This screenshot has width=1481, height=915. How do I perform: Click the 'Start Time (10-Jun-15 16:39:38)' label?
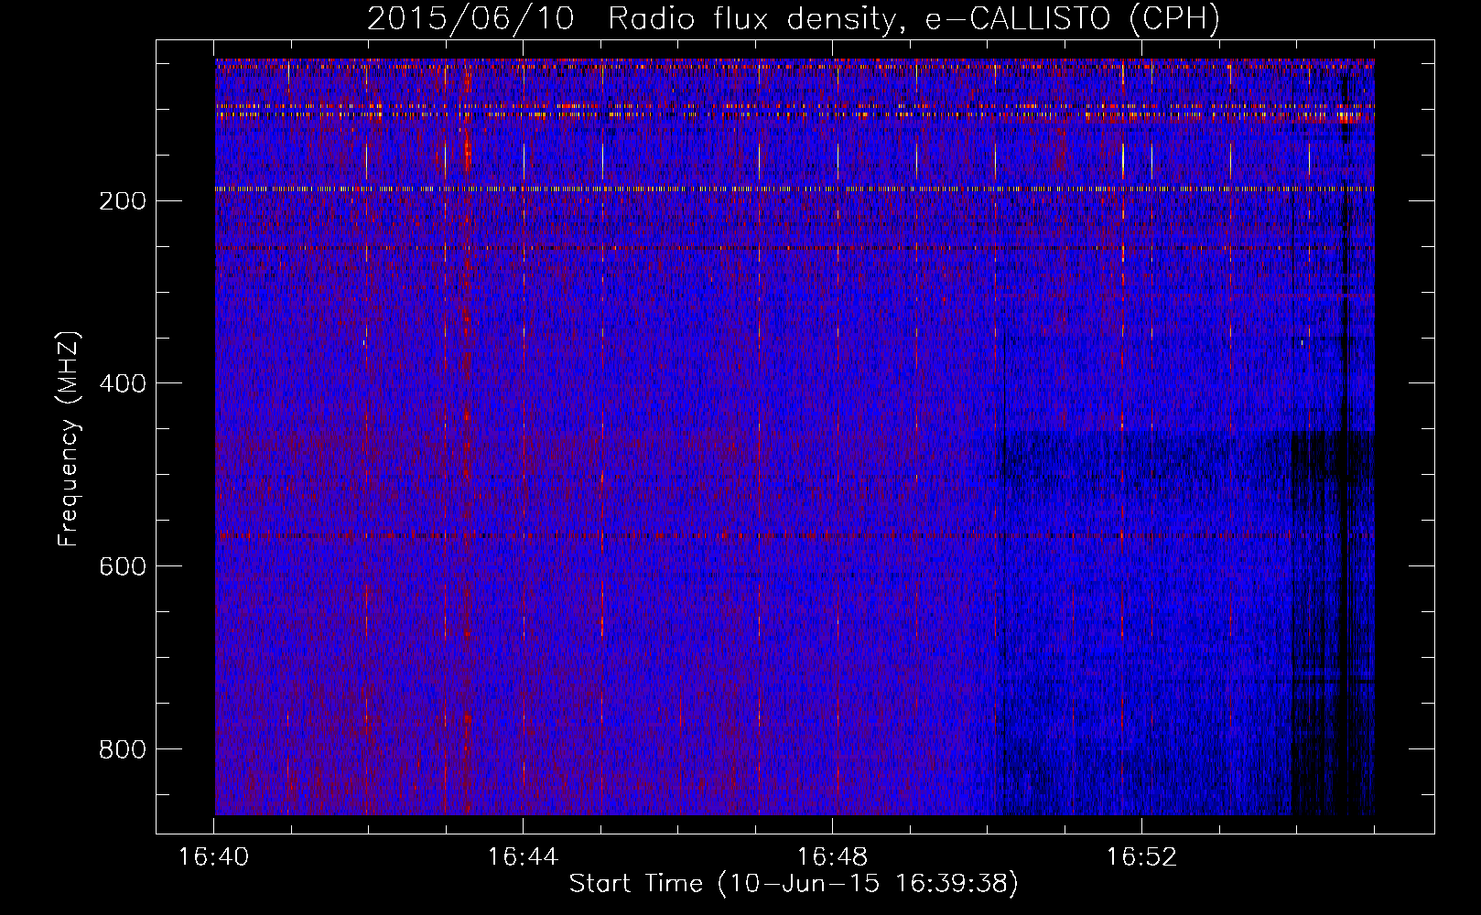click(794, 884)
